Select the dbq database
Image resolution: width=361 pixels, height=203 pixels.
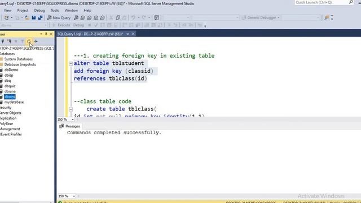[x=7, y=81]
